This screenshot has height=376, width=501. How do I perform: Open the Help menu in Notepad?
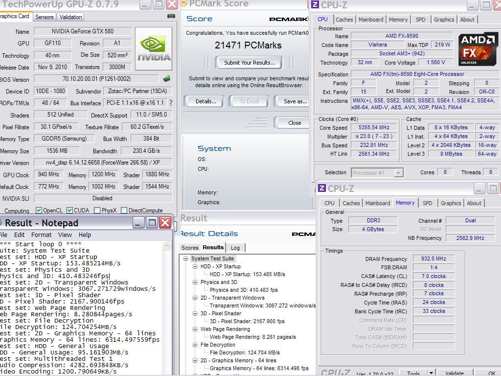pos(85,235)
